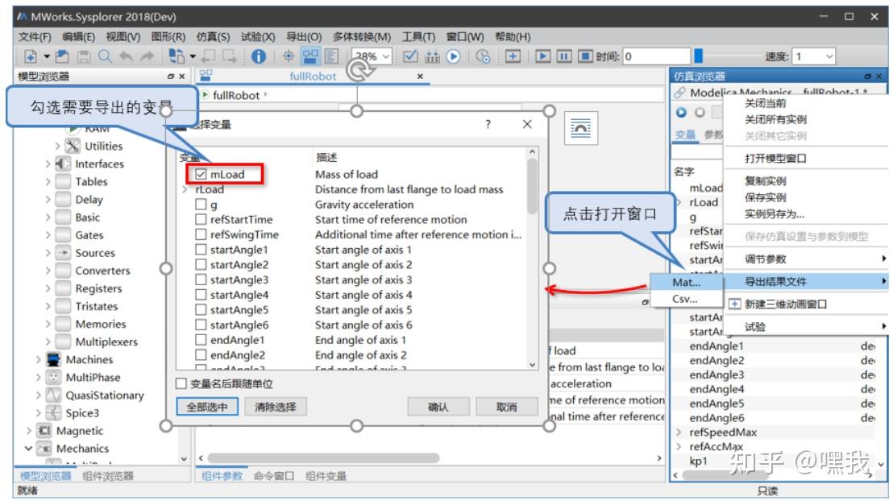The height and width of the screenshot is (501, 893).
Task: Enable 变量名后跟随单位 option
Action: (x=181, y=383)
